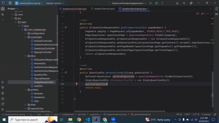Expand the .mvn folder

click(x=12, y=14)
